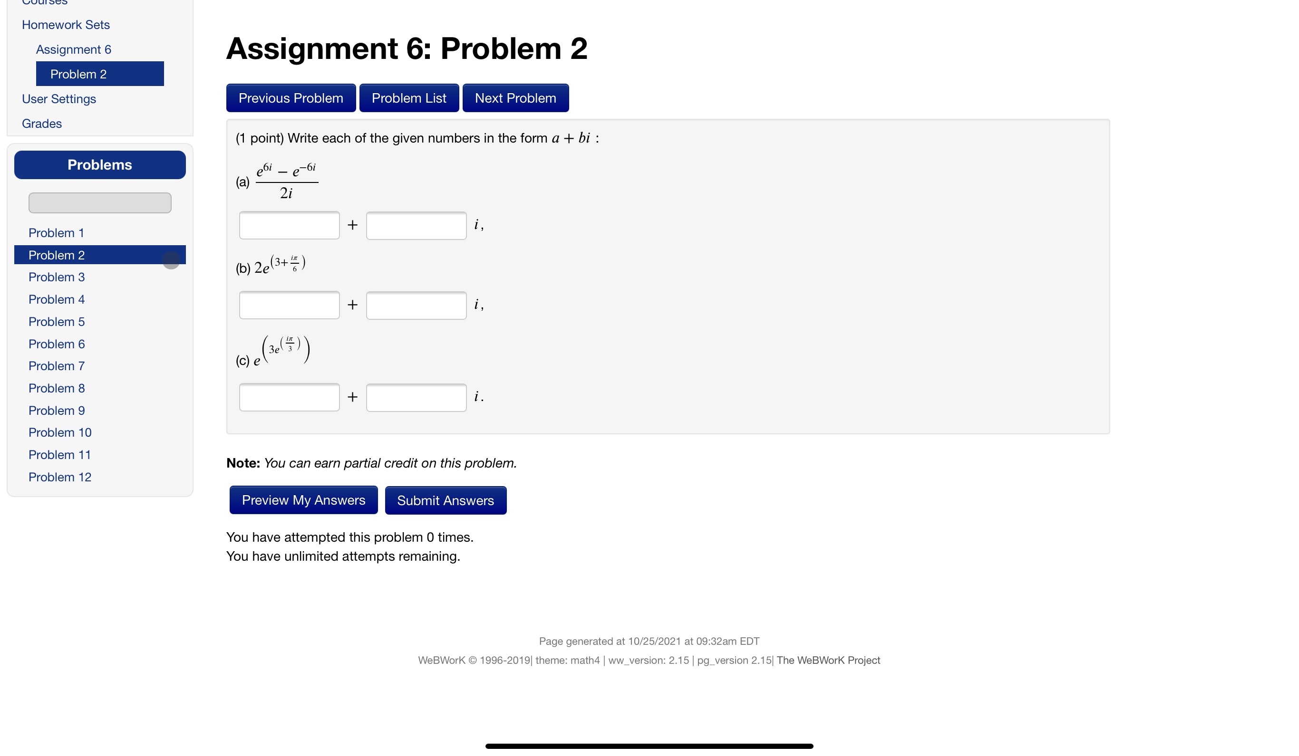Expand the Problems panel in sidebar
1299x756 pixels.
coord(100,164)
